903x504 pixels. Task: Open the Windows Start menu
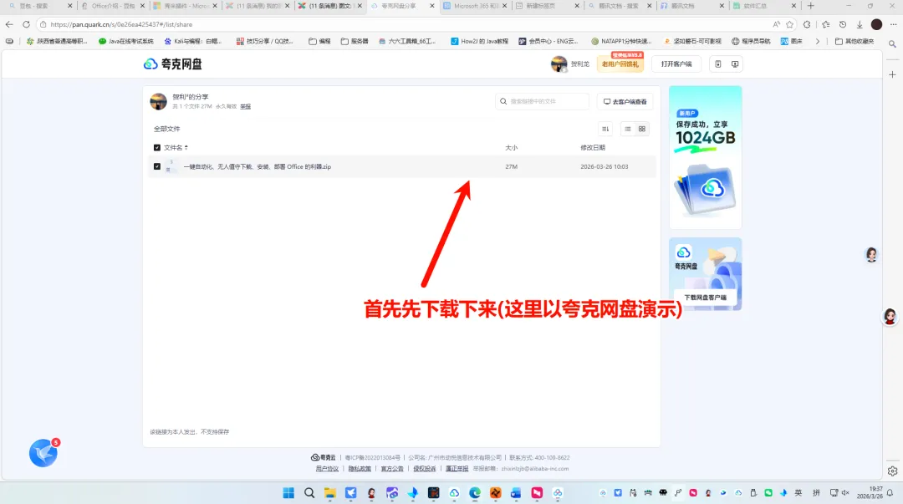(x=288, y=493)
